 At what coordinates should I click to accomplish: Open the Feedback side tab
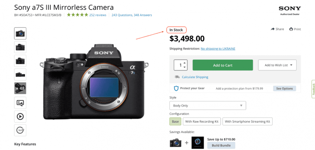313,89
